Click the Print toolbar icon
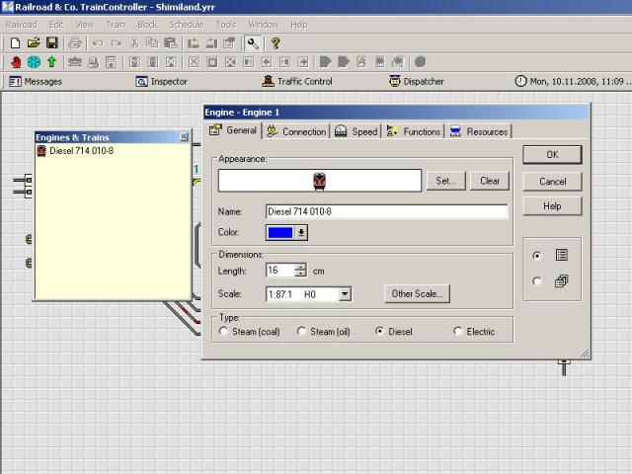This screenshot has width=632, height=474. tap(75, 43)
